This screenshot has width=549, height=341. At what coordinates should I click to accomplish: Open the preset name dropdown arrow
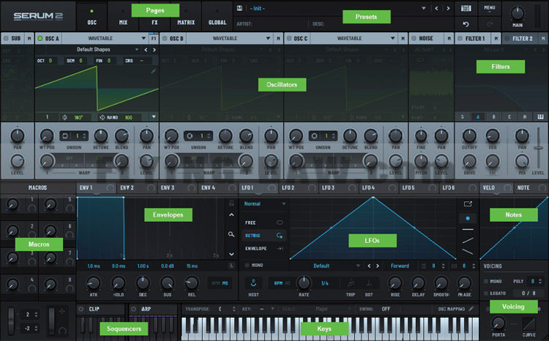tap(424, 8)
